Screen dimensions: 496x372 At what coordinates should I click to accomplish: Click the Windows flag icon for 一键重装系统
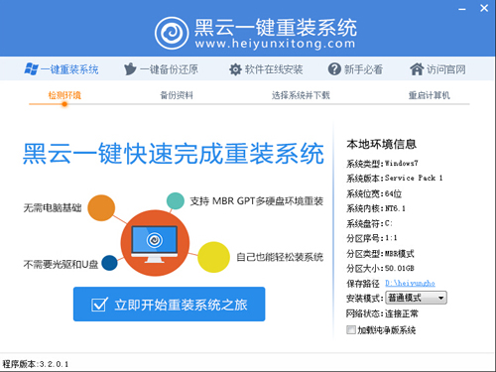pos(31,68)
